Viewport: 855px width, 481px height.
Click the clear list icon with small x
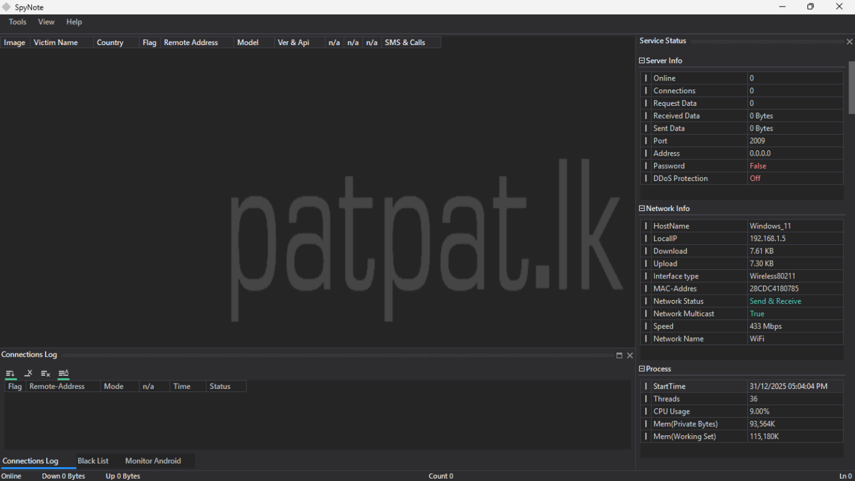(46, 373)
